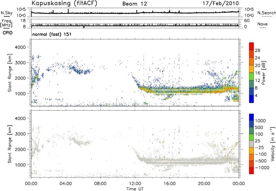Click the red top segment of Power color bar
This screenshot has width=276, height=191.
click(x=252, y=46)
